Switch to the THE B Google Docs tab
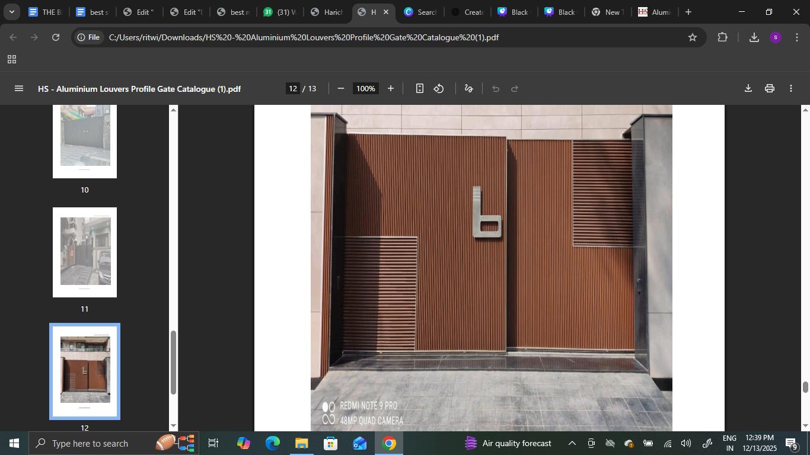 tap(45, 12)
